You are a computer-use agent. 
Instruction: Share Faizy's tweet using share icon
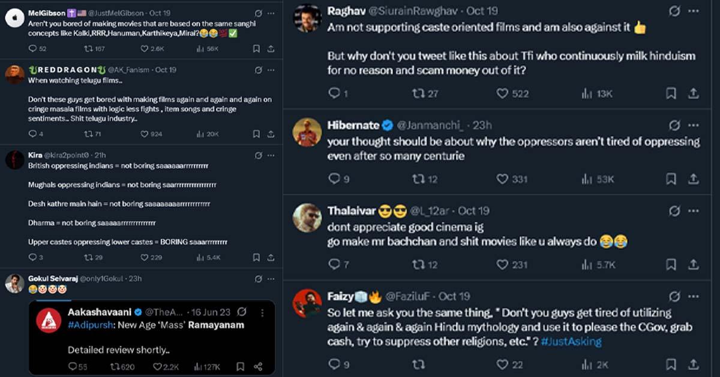tap(693, 364)
